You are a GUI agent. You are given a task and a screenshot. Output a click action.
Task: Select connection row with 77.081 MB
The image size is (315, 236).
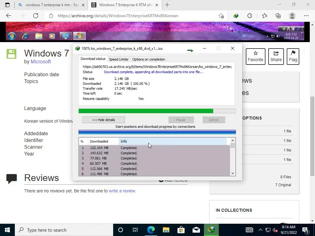(x=154, y=158)
